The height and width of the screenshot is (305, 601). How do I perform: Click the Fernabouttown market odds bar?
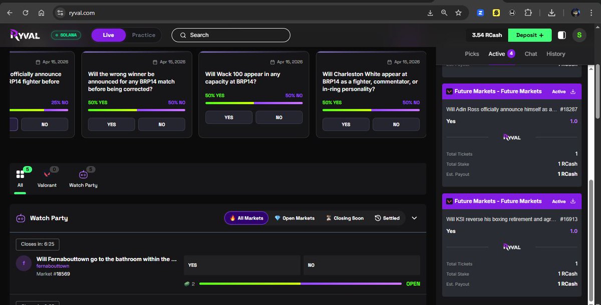(x=300, y=283)
